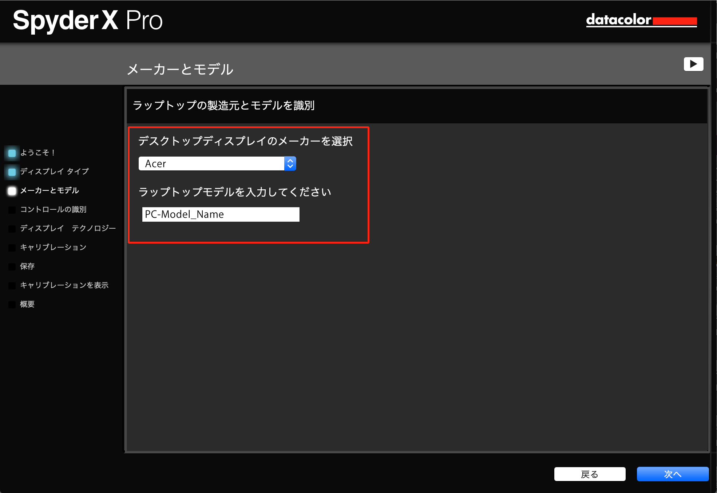Select the コントロールの識別 step
The width and height of the screenshot is (717, 493).
53,209
